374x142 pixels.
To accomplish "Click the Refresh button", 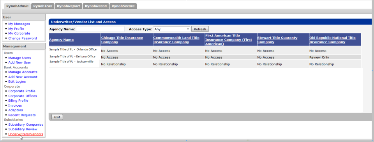I will 200,29.
